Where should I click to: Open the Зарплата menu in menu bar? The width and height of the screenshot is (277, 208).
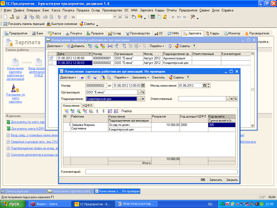(x=146, y=10)
